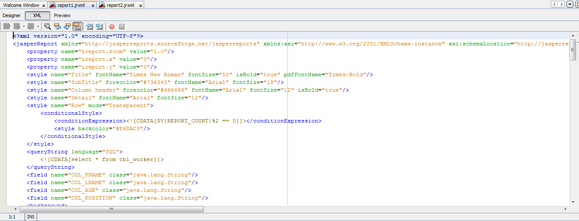Click the Find Selection magnifier icon
The image size is (579, 221).
point(48,27)
